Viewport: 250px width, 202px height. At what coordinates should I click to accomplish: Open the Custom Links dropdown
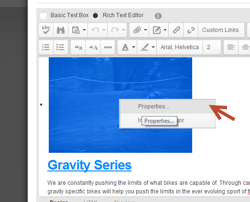pyautogui.click(x=221, y=30)
